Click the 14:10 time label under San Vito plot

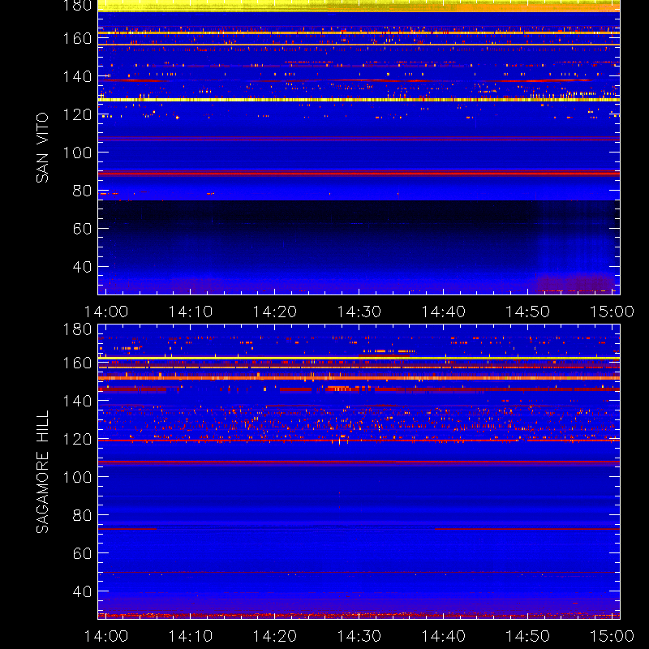pos(191,312)
